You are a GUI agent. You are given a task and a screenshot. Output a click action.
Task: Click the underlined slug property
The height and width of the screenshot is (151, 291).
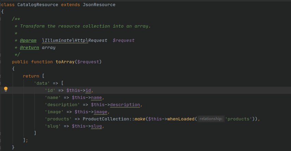tap(96, 126)
